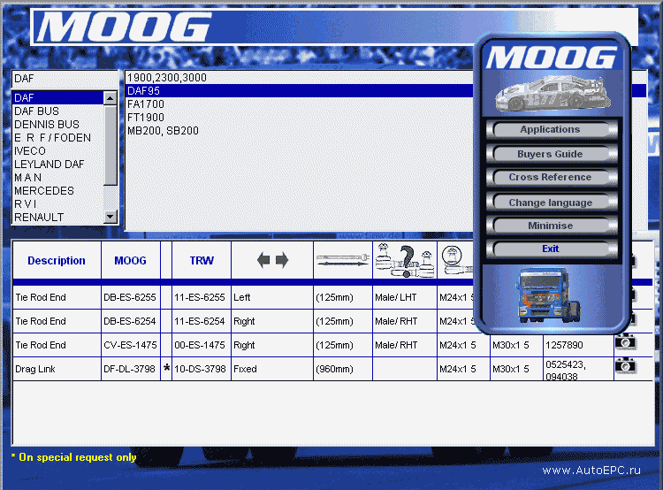The width and height of the screenshot is (663, 490).
Task: Click the www.AutoEPC.ru link
Action: pos(591,471)
